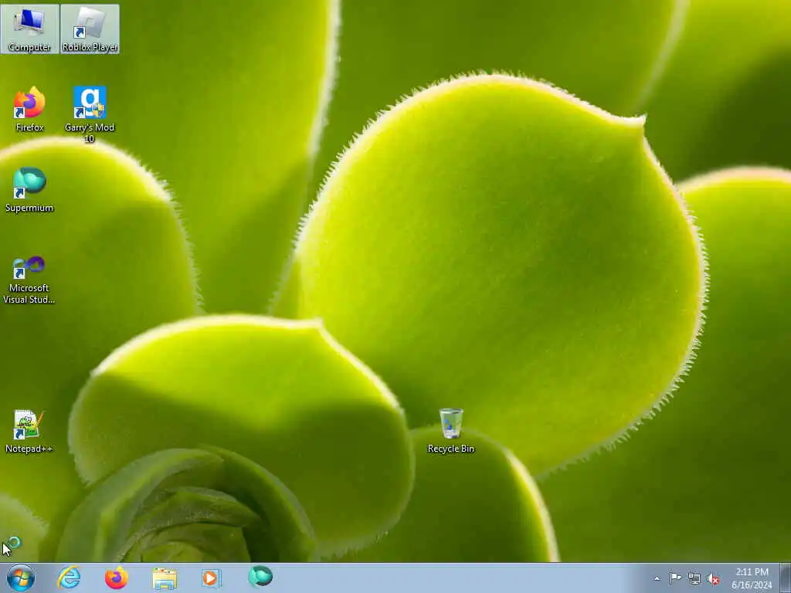Viewport: 791px width, 593px height.
Task: Click the Show Desktop button
Action: pyautogui.click(x=785, y=578)
